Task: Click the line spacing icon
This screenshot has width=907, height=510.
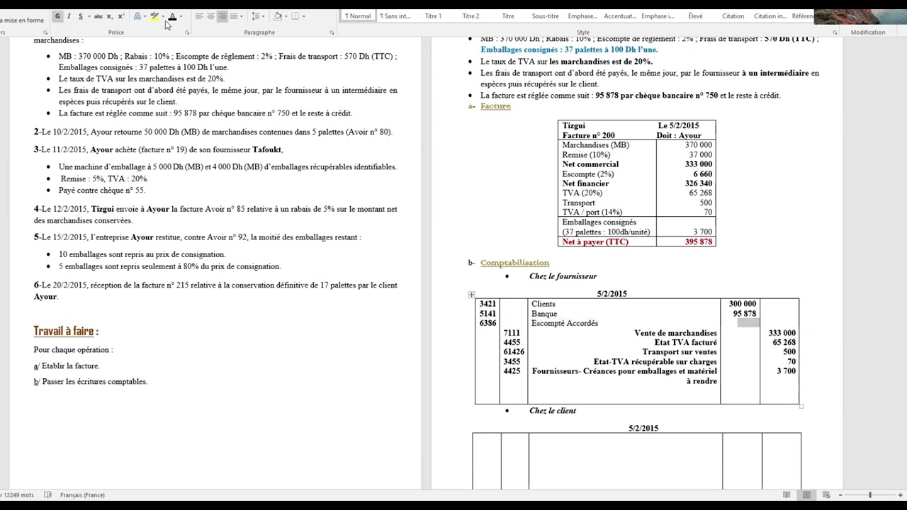Action: click(255, 16)
